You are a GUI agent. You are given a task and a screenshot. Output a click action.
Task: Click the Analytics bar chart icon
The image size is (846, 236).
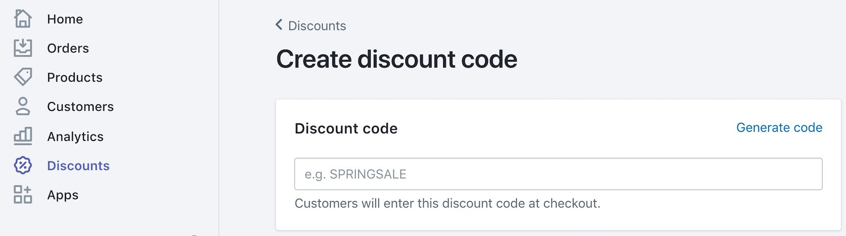point(23,136)
